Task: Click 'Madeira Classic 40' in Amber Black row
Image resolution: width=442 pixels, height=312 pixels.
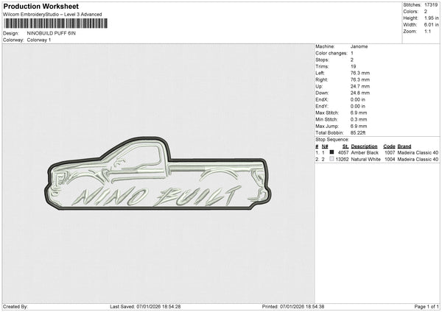Action: click(418, 152)
